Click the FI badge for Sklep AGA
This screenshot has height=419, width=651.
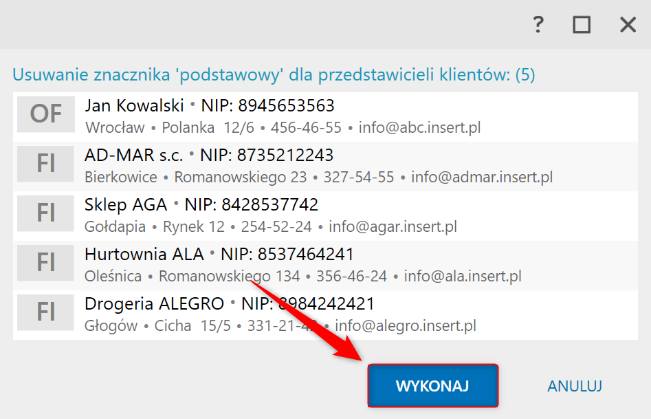pos(45,213)
